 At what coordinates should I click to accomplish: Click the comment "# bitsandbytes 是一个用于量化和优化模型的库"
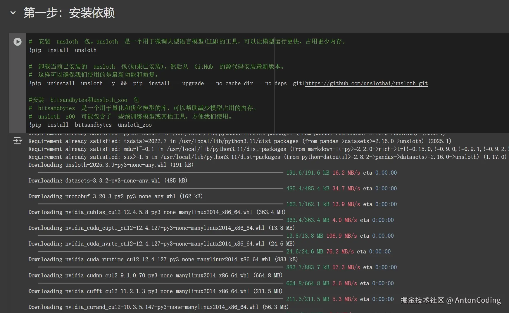143,108
